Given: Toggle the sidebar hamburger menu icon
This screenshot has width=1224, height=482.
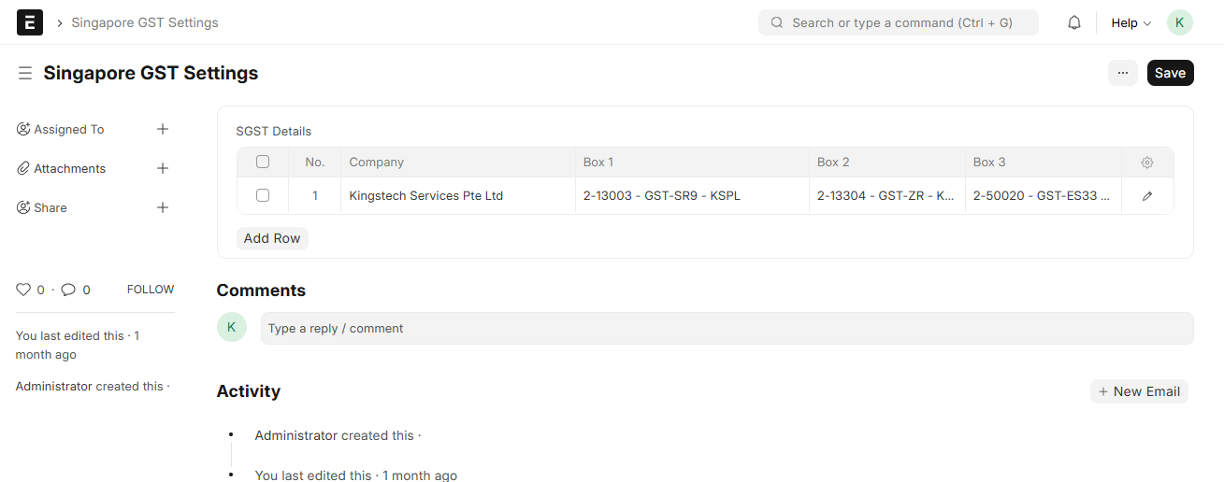Looking at the screenshot, I should [x=25, y=73].
